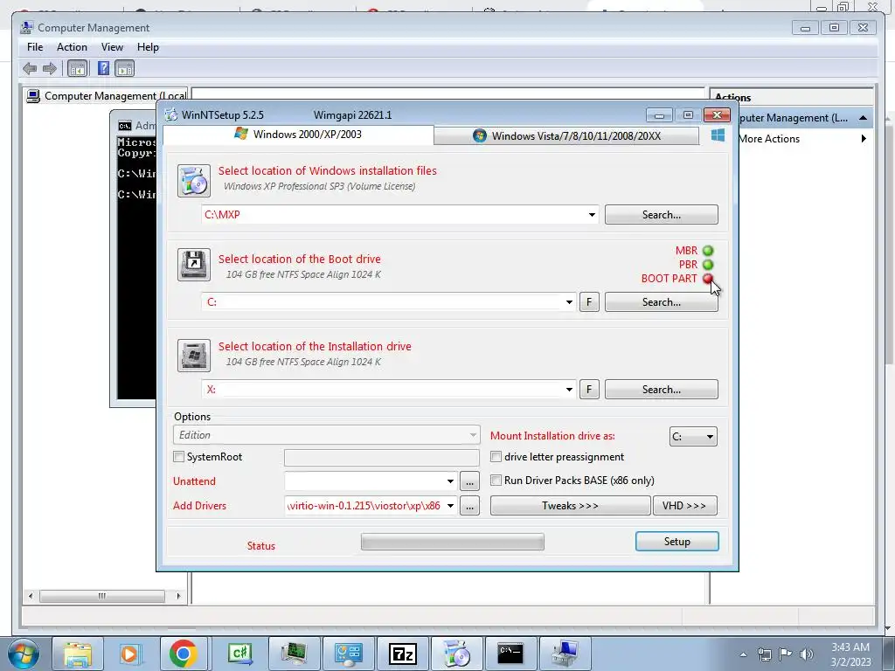895x671 pixels.
Task: Click Search for Windows installation files
Action: click(x=662, y=215)
